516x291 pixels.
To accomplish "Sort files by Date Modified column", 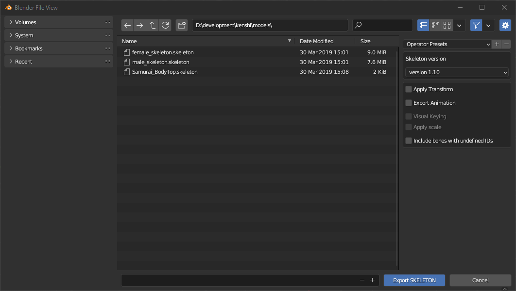I will click(325, 41).
